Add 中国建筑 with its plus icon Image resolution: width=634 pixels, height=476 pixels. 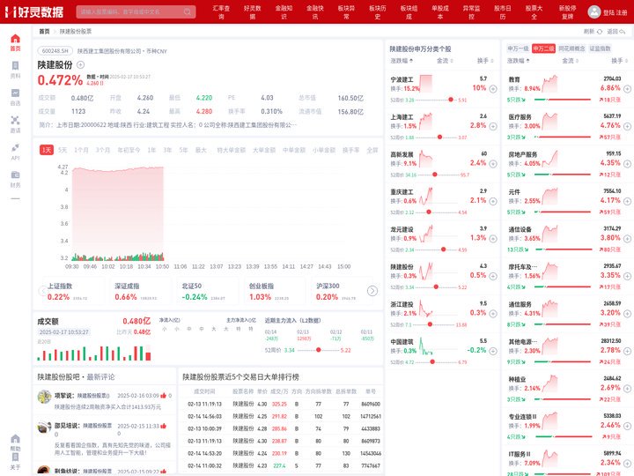(x=493, y=351)
